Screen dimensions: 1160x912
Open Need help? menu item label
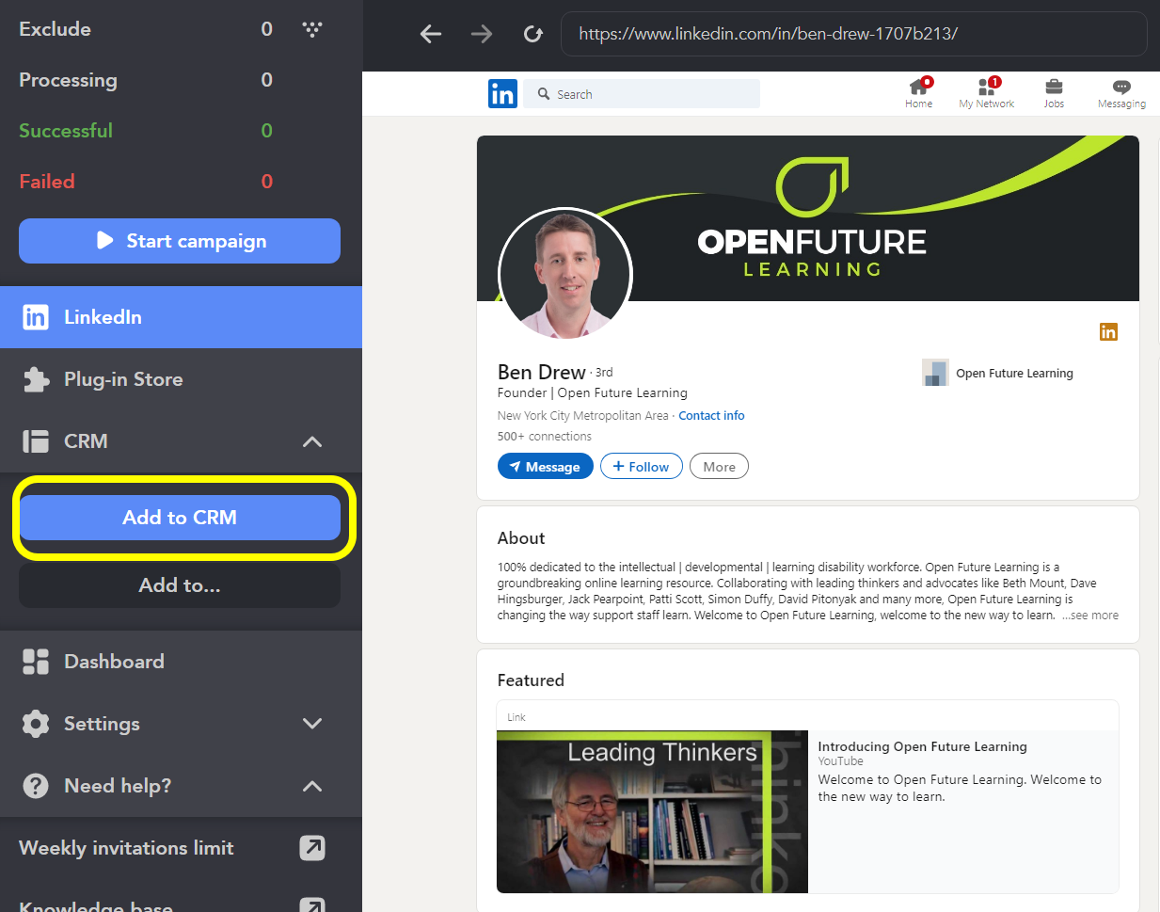[118, 786]
